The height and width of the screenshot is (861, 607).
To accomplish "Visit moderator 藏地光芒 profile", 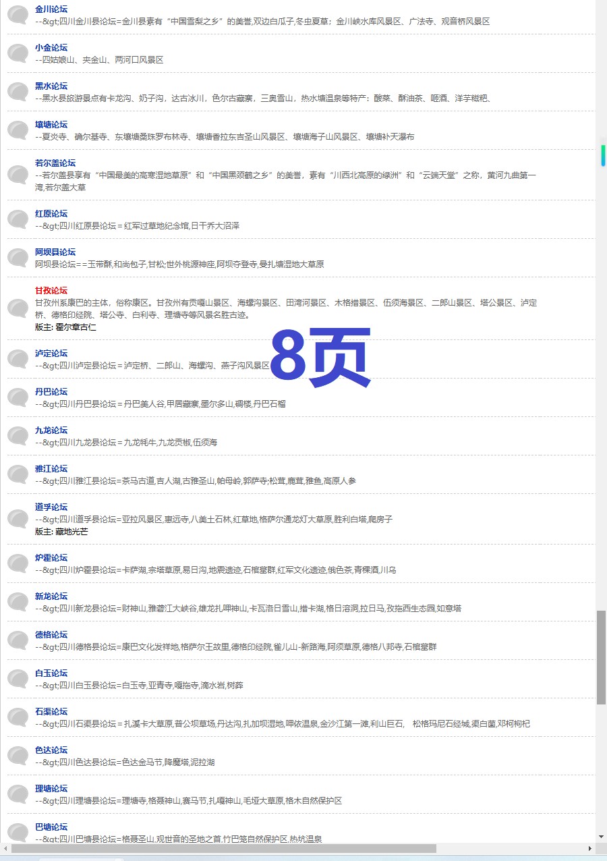I will click(x=71, y=532).
